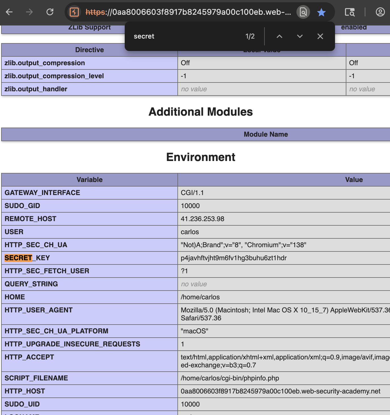This screenshot has height=415, width=390.
Task: Click the address bar URL
Action: point(188,12)
